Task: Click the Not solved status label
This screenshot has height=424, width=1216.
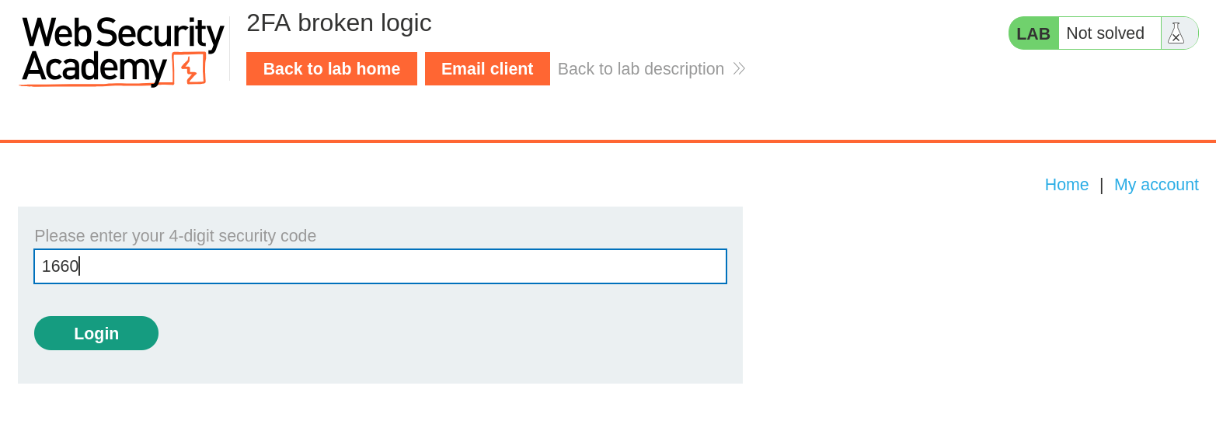Action: (1105, 33)
